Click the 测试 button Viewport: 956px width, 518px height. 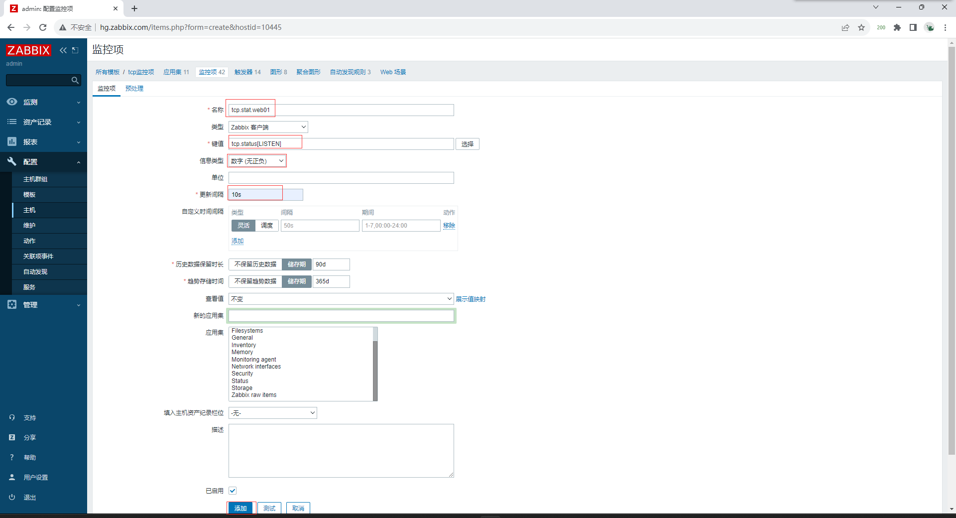point(269,508)
